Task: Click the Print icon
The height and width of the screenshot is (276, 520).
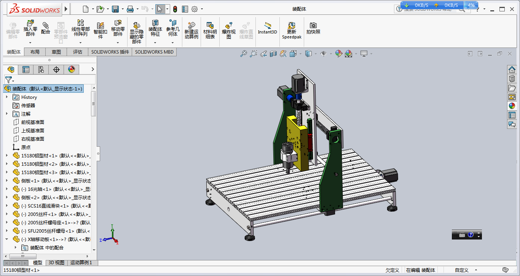Action: 130,9
